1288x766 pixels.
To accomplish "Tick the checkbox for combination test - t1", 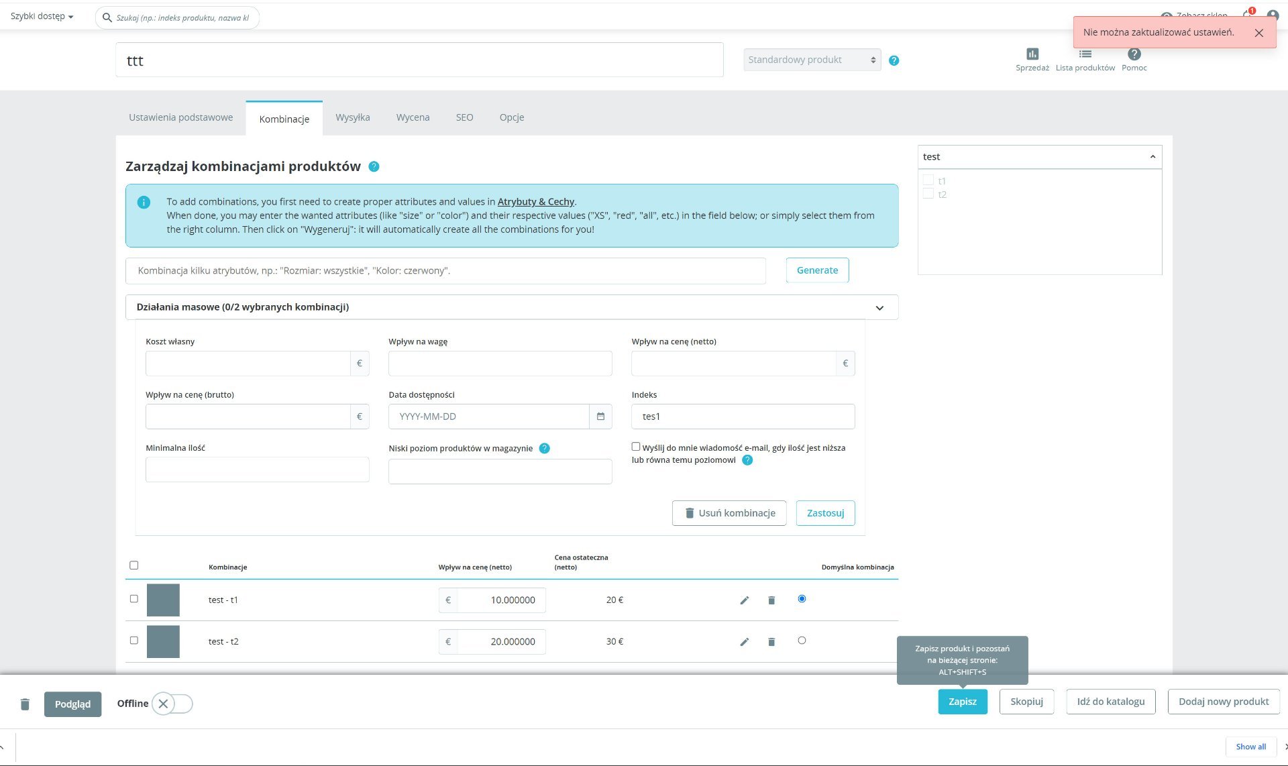I will point(133,599).
